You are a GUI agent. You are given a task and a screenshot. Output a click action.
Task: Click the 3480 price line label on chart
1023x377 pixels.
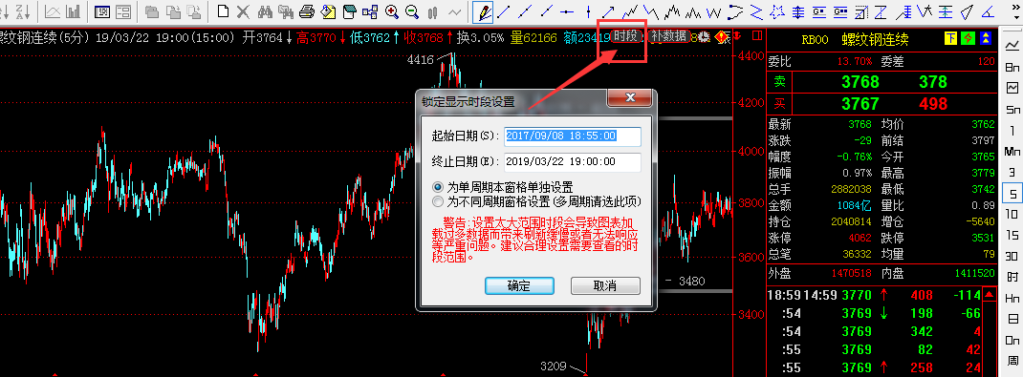(x=691, y=282)
